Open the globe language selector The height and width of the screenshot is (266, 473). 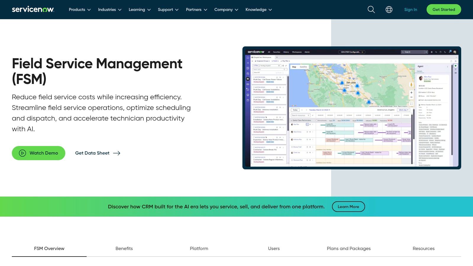pyautogui.click(x=389, y=9)
